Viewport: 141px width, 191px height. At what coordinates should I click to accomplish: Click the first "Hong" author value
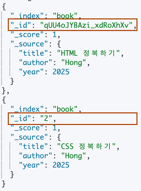click(x=74, y=63)
